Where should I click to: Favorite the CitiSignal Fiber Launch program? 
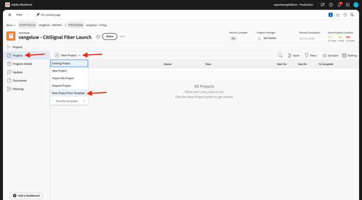pyautogui.click(x=98, y=37)
